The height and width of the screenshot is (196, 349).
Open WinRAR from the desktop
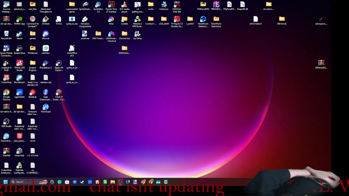(6, 152)
